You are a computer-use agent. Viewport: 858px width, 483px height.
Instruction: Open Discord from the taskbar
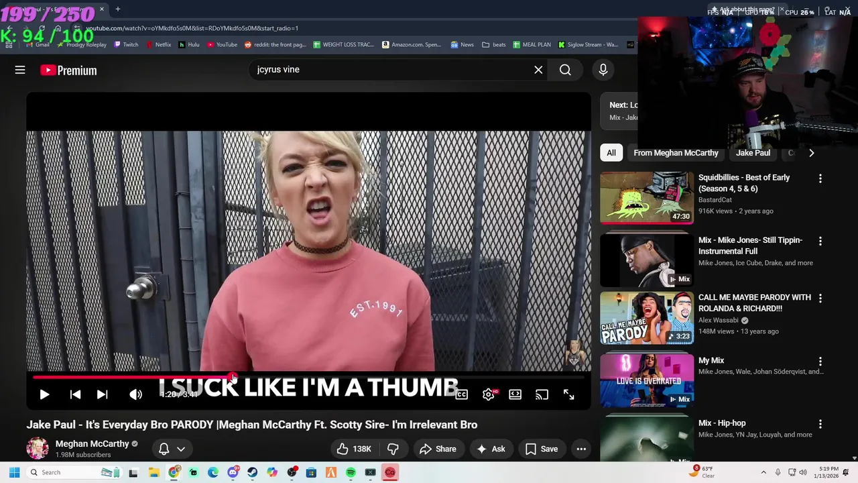(x=233, y=472)
